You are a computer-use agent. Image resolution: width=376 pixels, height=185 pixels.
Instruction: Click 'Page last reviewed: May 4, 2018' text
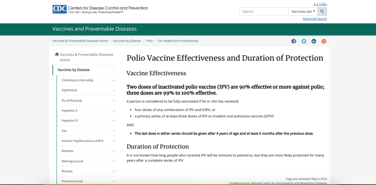coord(306,179)
